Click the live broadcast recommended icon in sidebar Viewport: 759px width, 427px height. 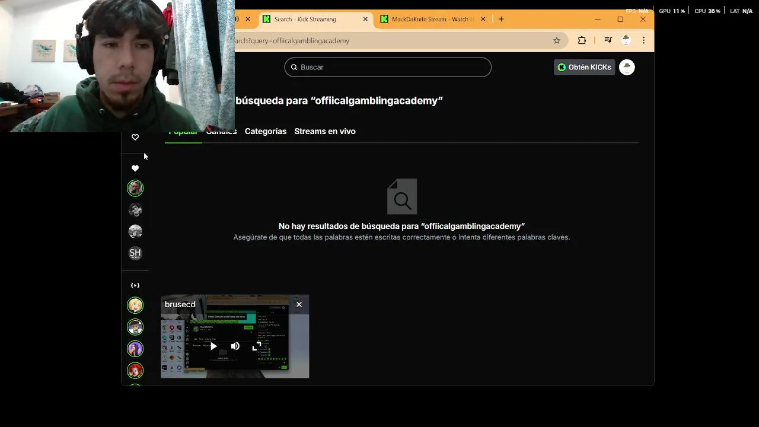click(135, 285)
